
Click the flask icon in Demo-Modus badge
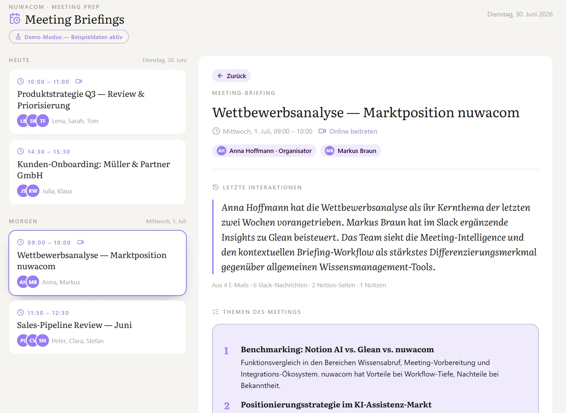pos(18,37)
